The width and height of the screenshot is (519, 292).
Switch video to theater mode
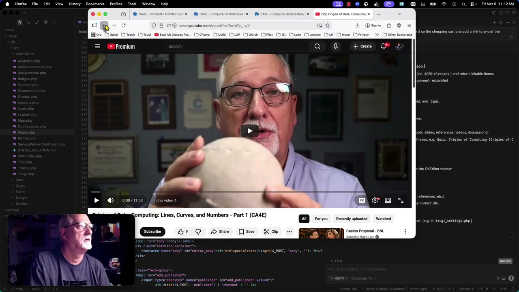click(388, 200)
